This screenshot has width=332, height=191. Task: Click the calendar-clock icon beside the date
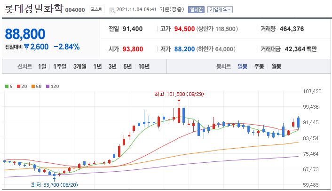tap(112, 10)
